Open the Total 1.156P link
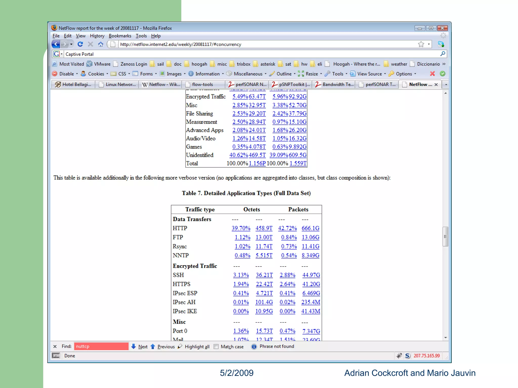Screen dimensions: 518x388 pos(257,163)
